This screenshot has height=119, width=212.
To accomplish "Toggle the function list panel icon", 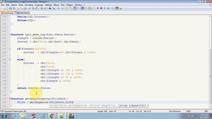I will [x=93, y=8].
